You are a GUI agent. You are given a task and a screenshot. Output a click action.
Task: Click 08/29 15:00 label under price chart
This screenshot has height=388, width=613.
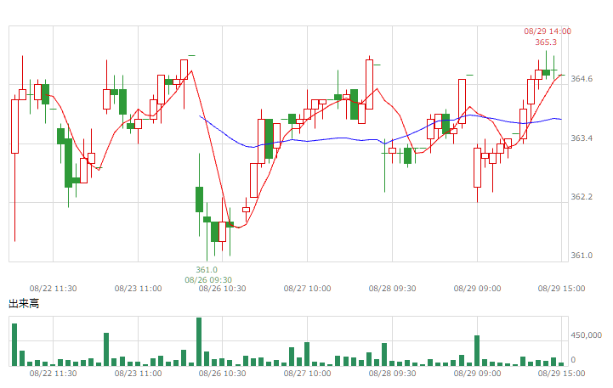point(561,289)
